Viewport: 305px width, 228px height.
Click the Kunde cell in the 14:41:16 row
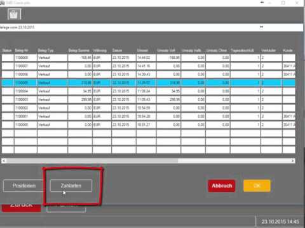(x=289, y=66)
